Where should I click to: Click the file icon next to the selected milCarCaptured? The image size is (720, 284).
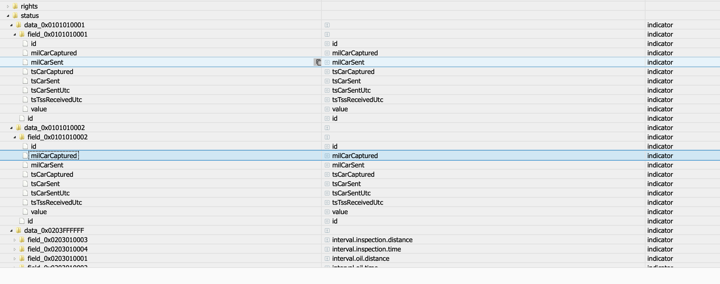tap(25, 156)
